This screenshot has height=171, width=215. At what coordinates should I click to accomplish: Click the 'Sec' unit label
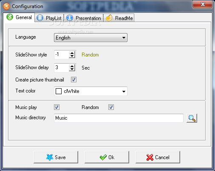pyautogui.click(x=86, y=68)
